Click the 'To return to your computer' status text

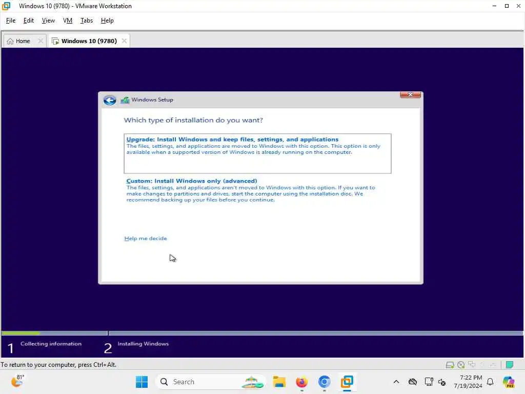58,365
